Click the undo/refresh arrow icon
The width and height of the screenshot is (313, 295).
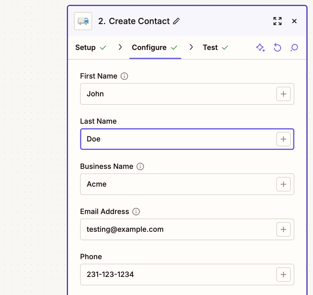(x=277, y=48)
